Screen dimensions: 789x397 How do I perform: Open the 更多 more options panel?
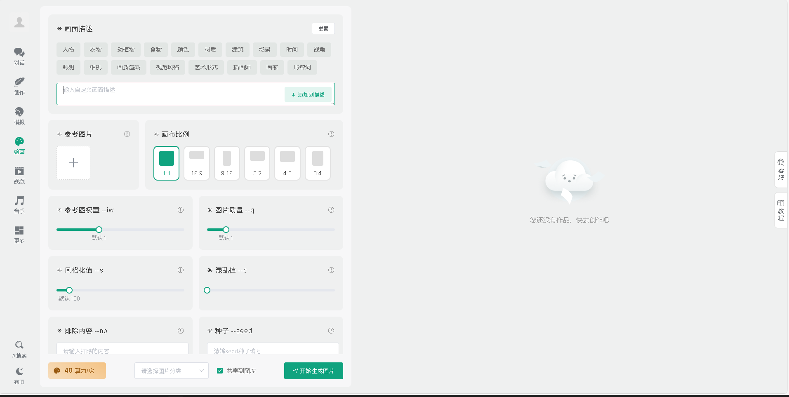19,235
